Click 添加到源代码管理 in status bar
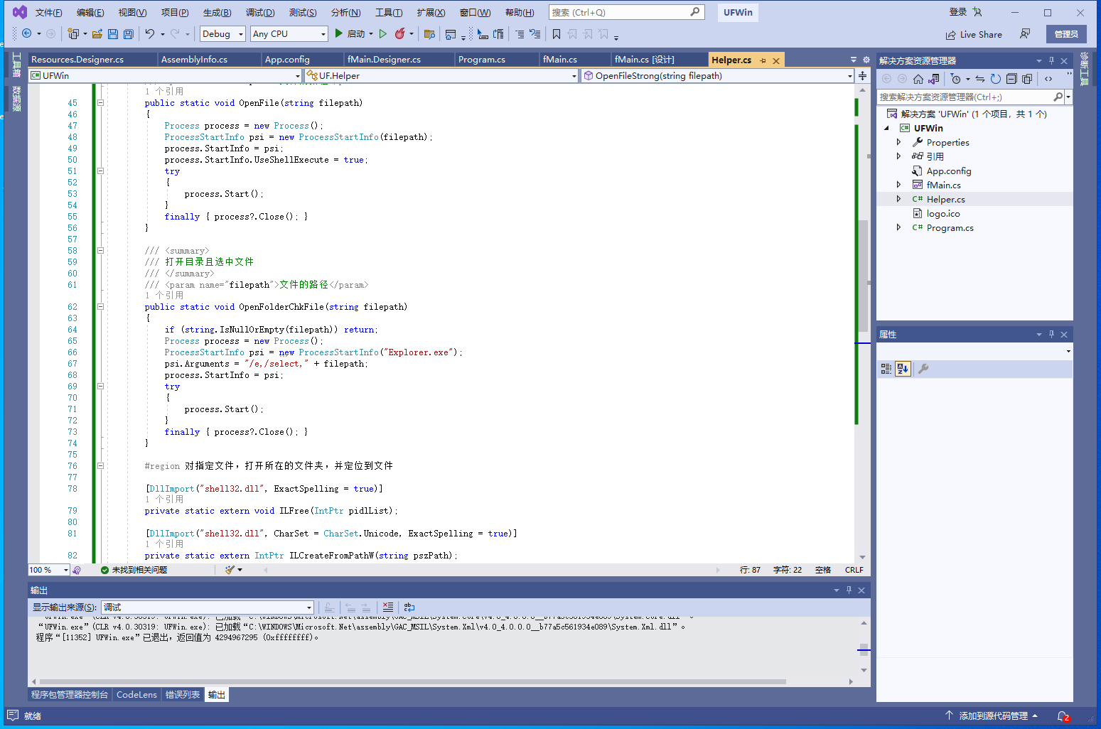Image resolution: width=1101 pixels, height=729 pixels. 992,716
